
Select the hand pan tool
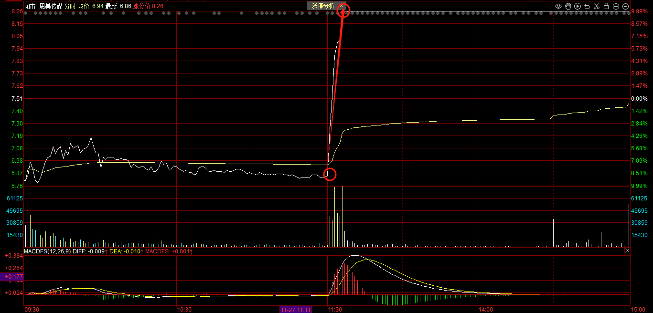tap(568, 6)
